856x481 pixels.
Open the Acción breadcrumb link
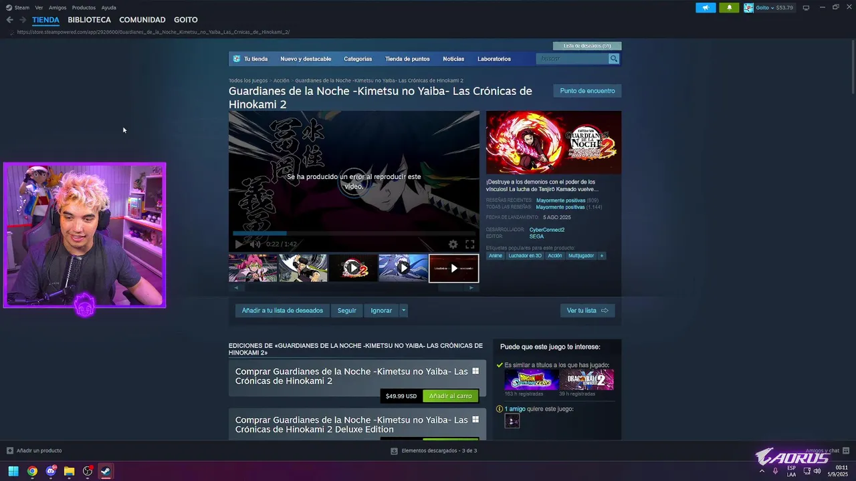(282, 80)
